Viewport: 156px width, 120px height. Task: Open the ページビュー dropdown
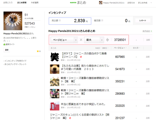click(64, 40)
